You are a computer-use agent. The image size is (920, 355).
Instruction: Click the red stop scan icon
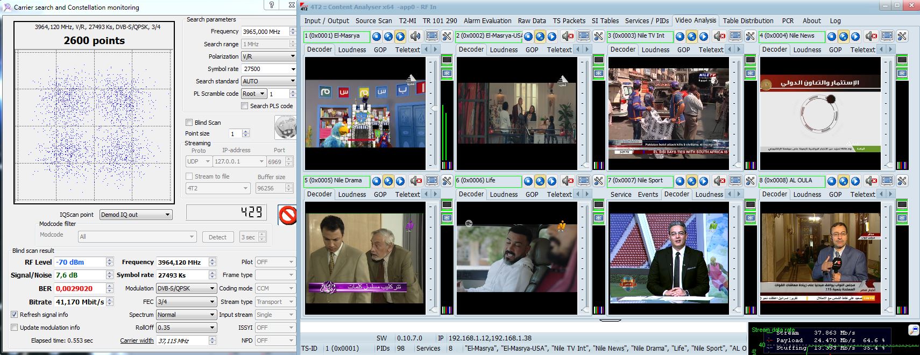(x=288, y=215)
